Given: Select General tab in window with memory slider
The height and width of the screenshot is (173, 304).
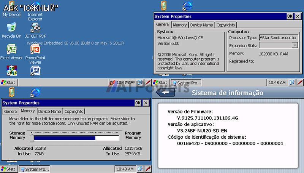Looking at the screenshot, I should pos(11,111).
